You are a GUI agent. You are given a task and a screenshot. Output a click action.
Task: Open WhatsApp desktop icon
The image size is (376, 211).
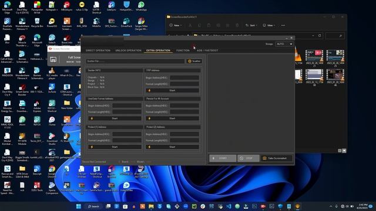(141, 7)
